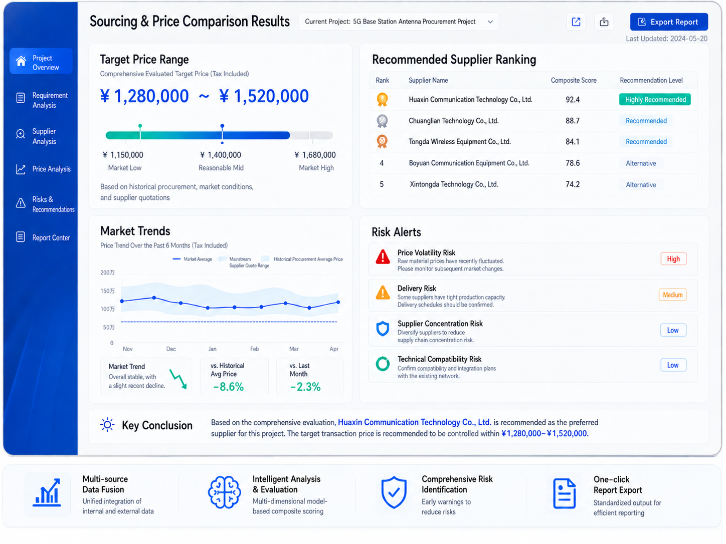Click the Multi-source Data Fusion chart icon
This screenshot has width=726, height=544.
coord(47,492)
